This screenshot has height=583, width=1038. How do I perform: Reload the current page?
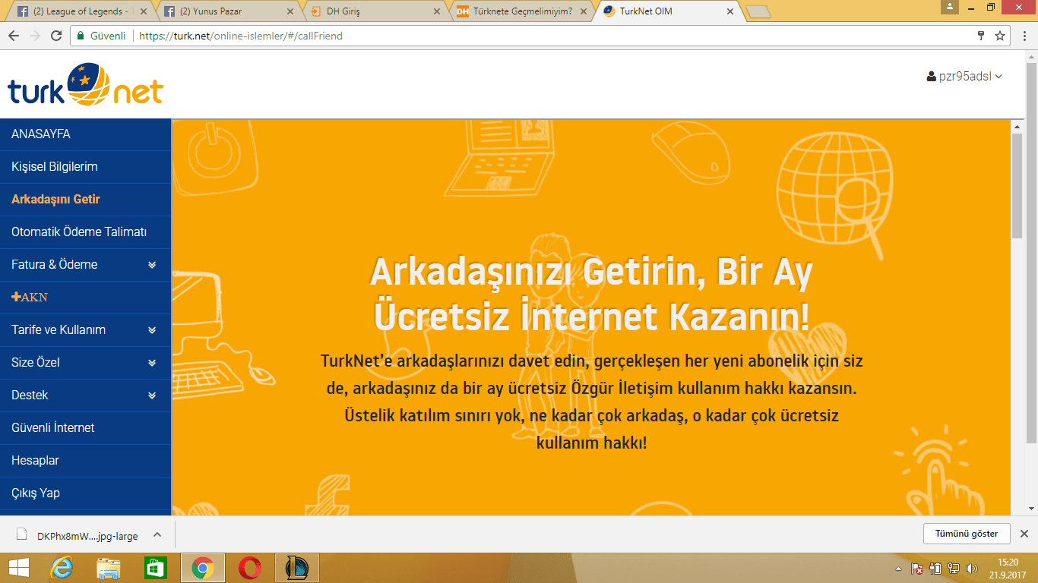(x=56, y=36)
